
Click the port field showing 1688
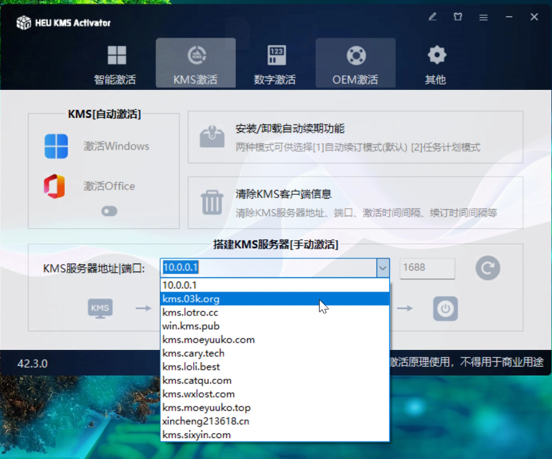tap(427, 268)
